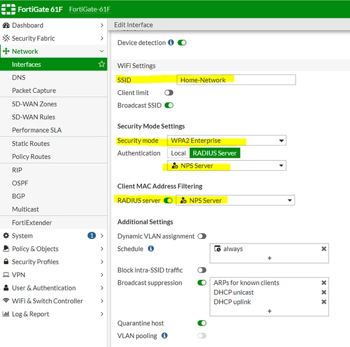Remove ARPs for known clients entry
This screenshot has height=347, width=350.
(x=324, y=283)
